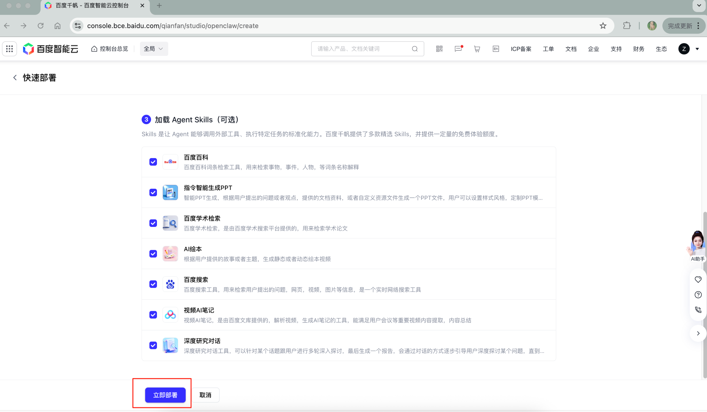Click the shopping cart icon
Viewport: 707px width, 412px height.
tap(477, 49)
